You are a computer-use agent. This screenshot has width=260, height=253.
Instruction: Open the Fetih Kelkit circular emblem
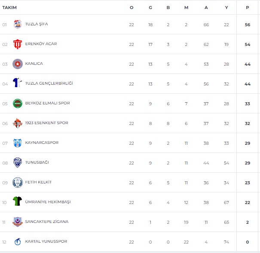pos(18,183)
